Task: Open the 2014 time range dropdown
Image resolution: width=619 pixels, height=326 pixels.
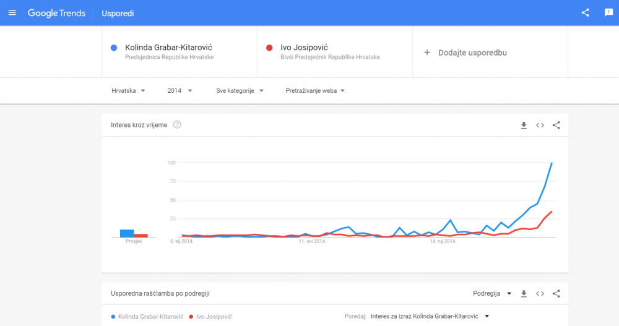Action: tap(180, 91)
